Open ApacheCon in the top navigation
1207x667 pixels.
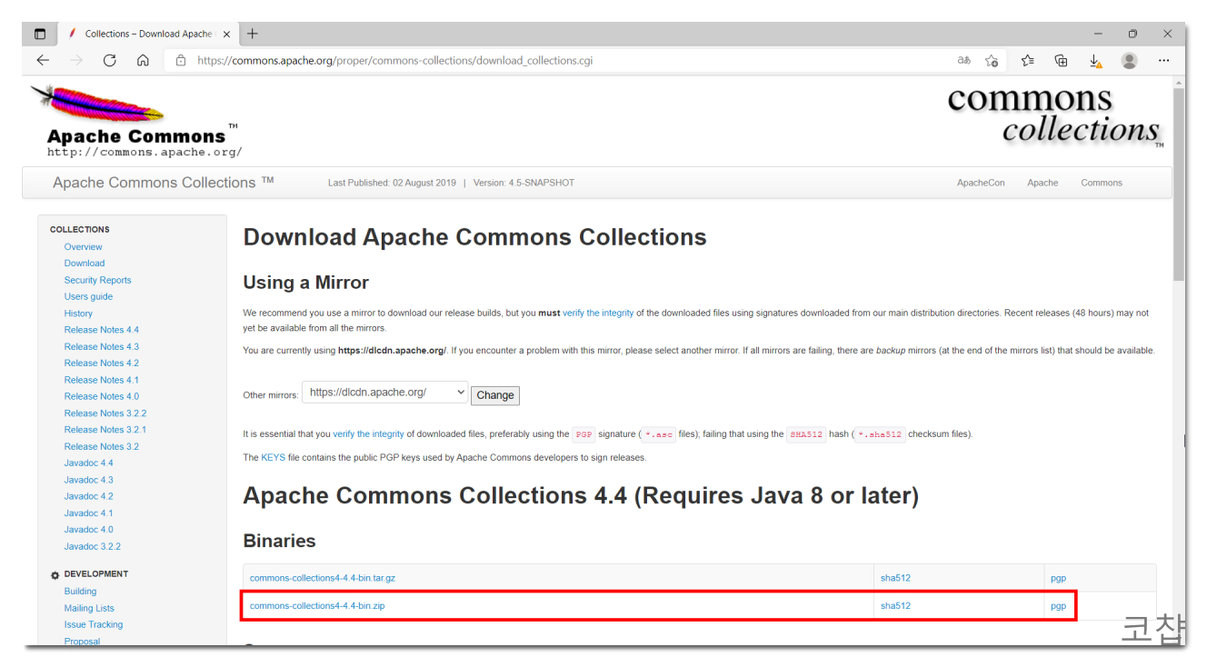click(x=981, y=183)
